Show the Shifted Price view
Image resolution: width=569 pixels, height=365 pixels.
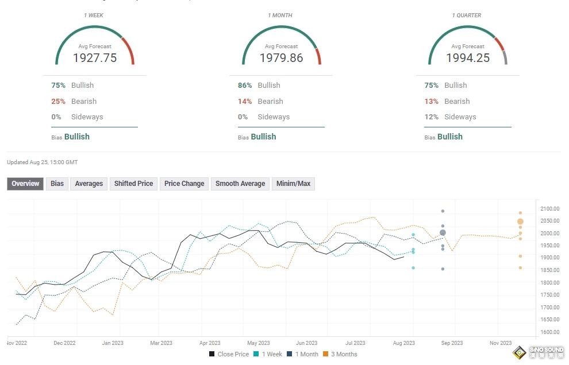133,184
